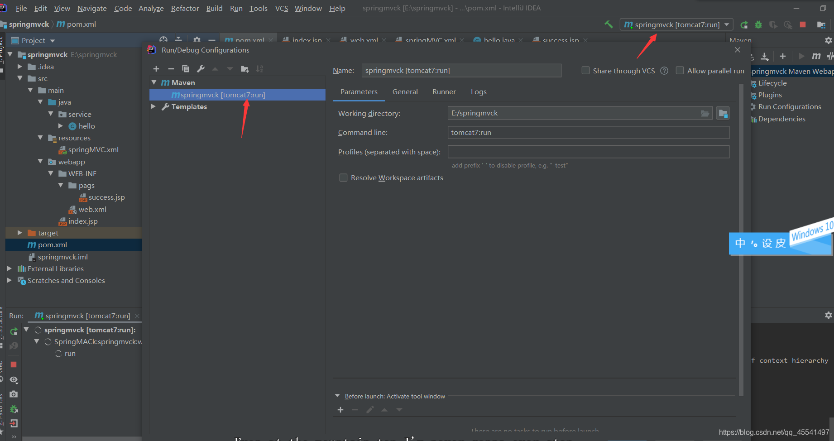Viewport: 834px width, 441px height.
Task: Click the camera snapshot icon in Run panel
Action: pyautogui.click(x=14, y=394)
